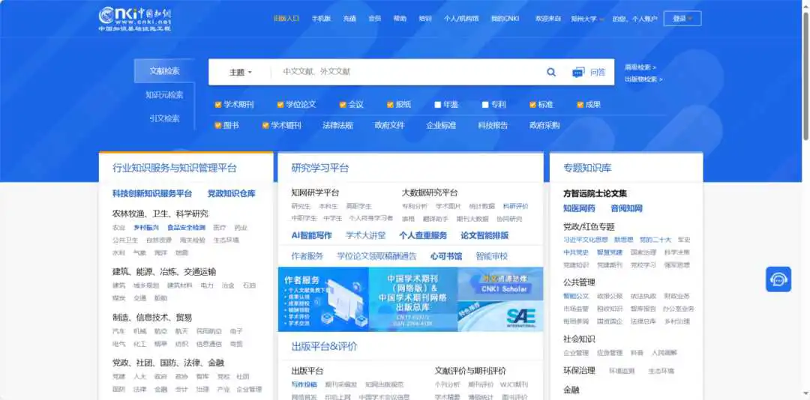Open 手机版 in the top navigation
Viewport: 810px width, 400px height.
tap(321, 19)
